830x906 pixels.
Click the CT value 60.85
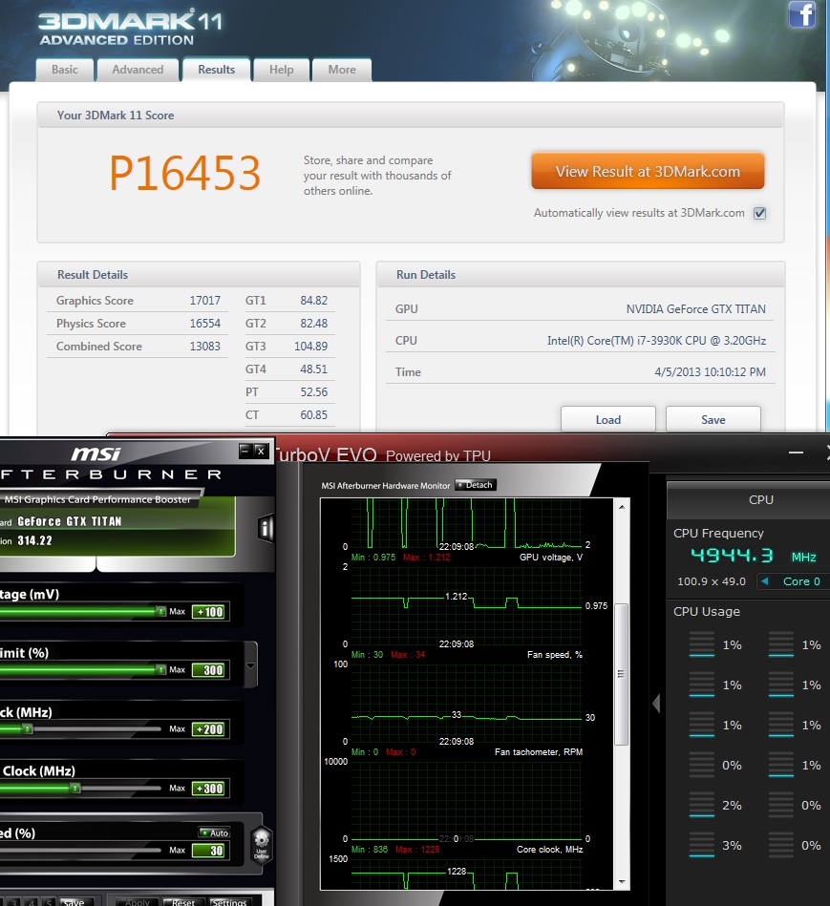[314, 415]
